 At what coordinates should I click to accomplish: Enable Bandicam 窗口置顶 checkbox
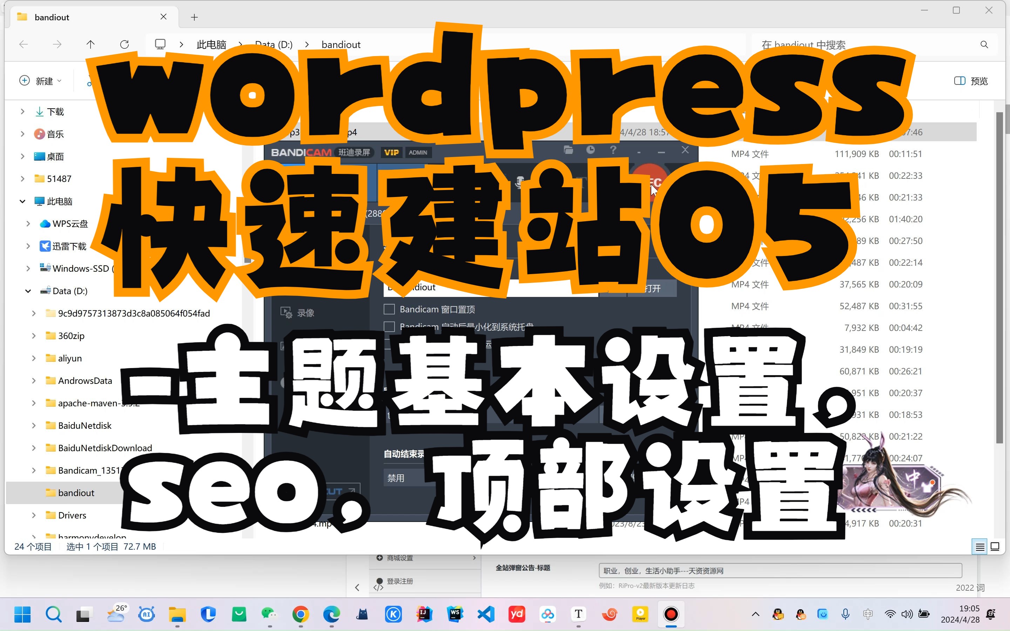pyautogui.click(x=389, y=309)
